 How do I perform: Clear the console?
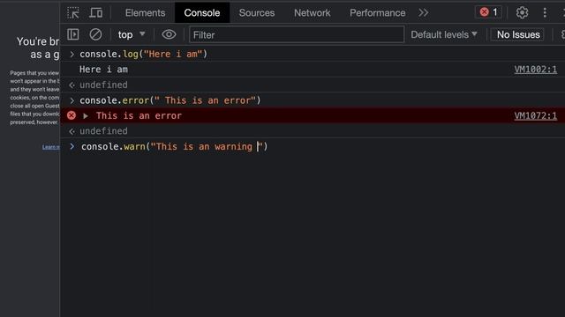pyautogui.click(x=95, y=34)
